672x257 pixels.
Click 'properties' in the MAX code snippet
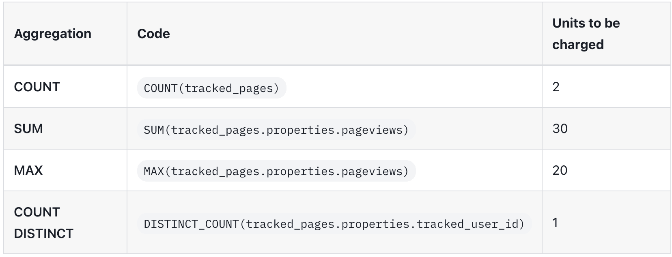coord(300,172)
